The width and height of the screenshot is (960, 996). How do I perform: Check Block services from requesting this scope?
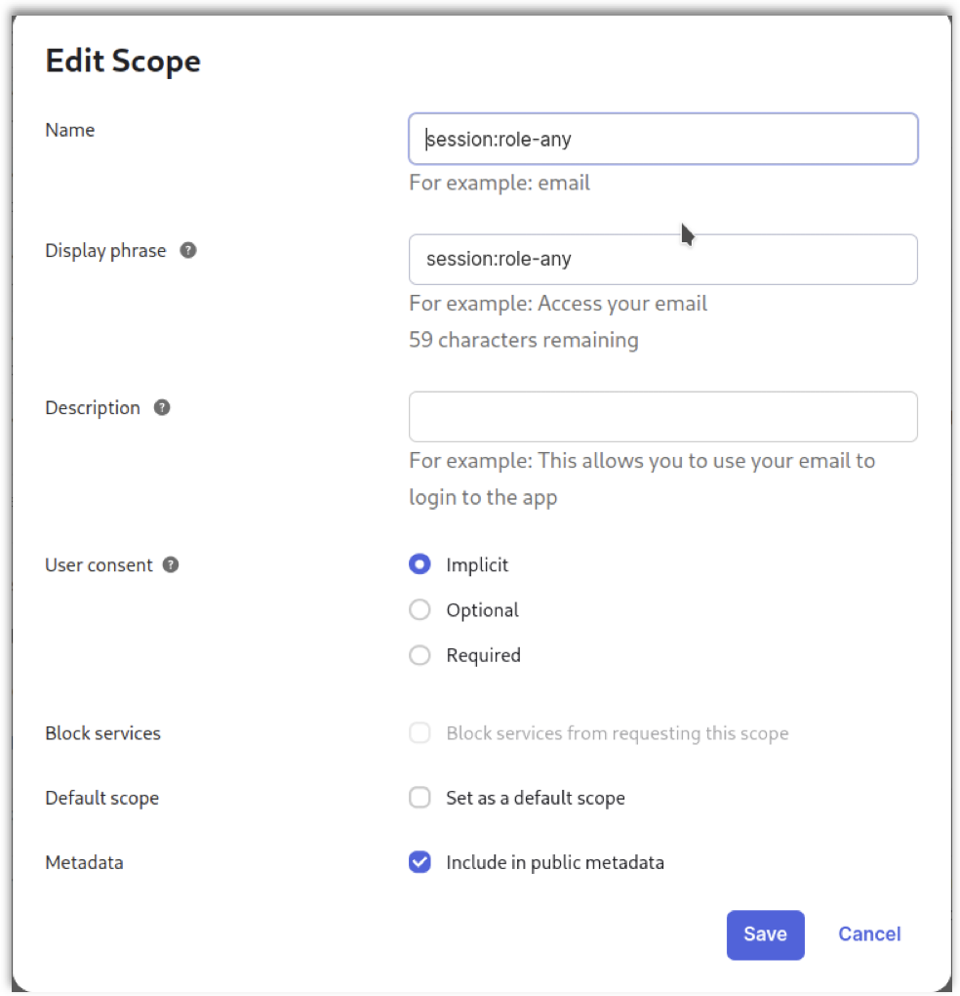[x=420, y=733]
